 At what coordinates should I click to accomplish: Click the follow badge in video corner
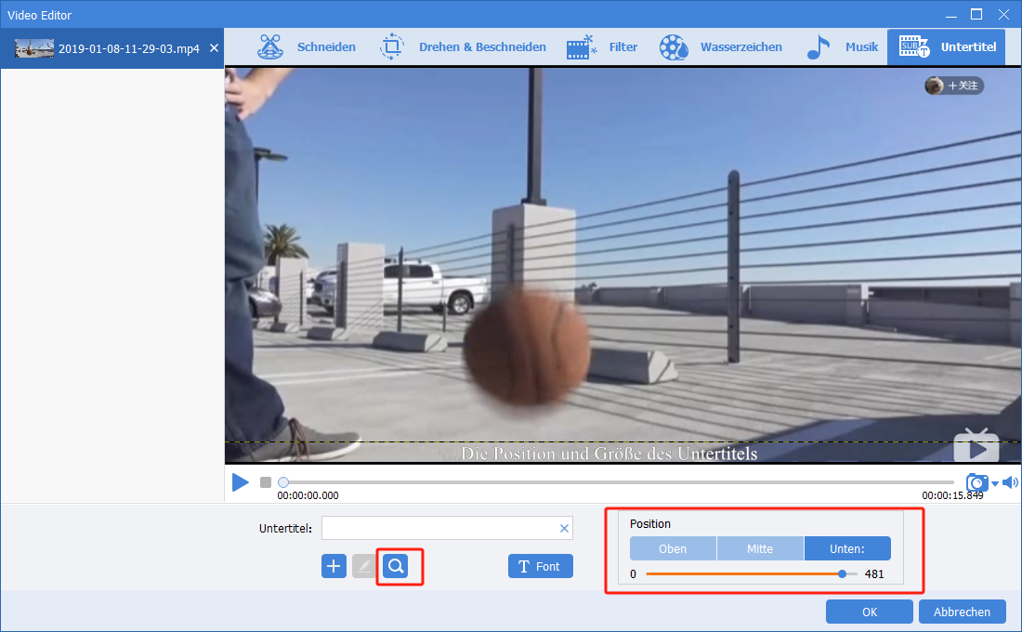pos(954,86)
